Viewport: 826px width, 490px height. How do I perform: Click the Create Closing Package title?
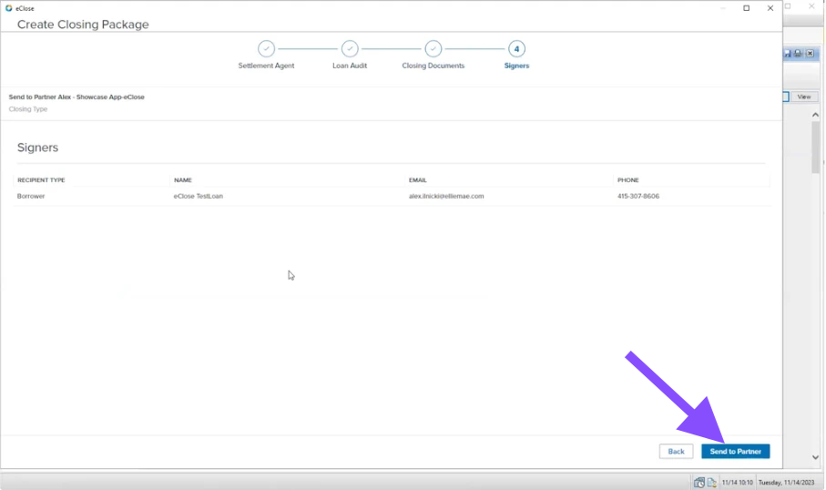pos(83,25)
